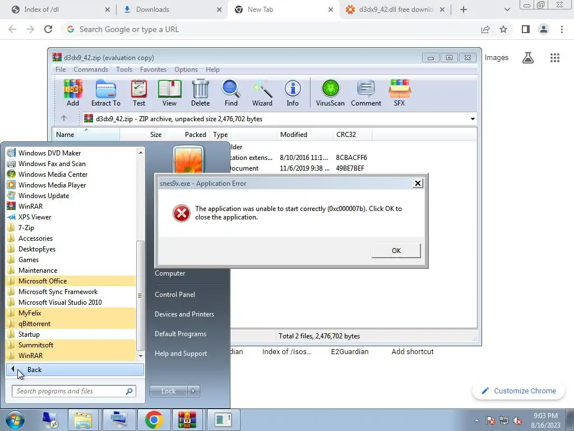
Task: Click the Add archive icon in WinRAR
Action: (x=73, y=93)
